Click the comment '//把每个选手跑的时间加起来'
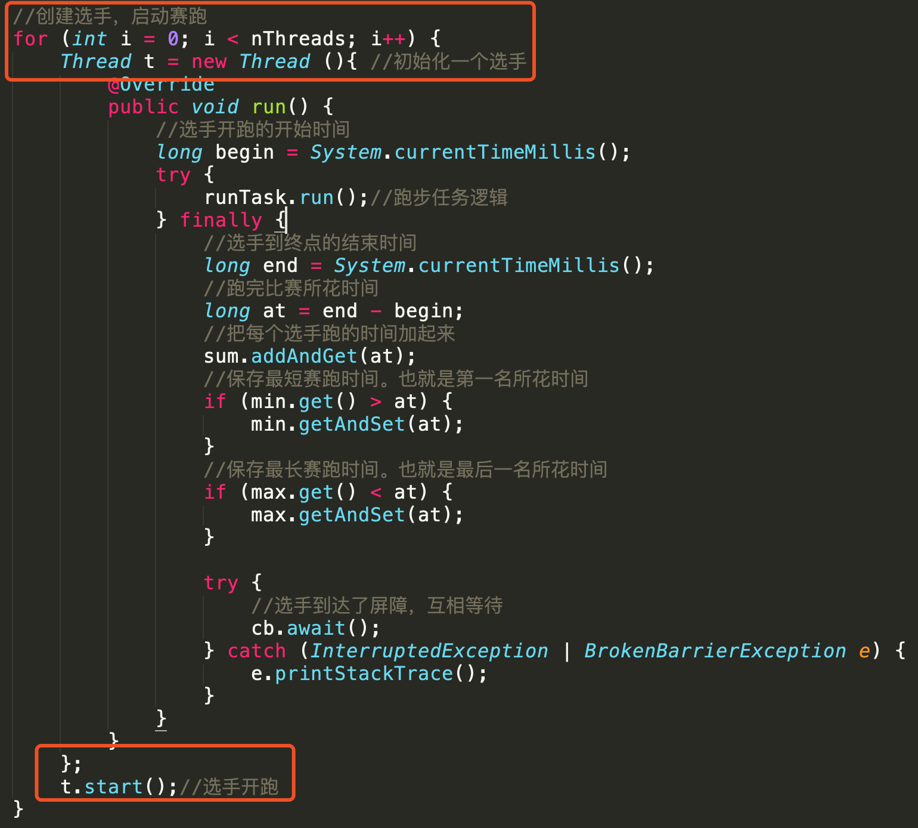The width and height of the screenshot is (918, 828). (329, 333)
